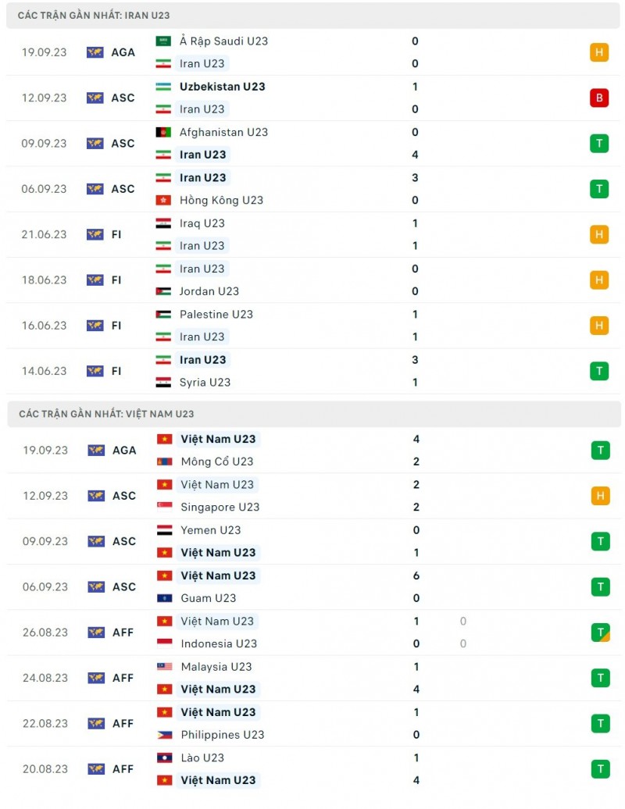Click the Mongolia flag next to Mông Cổ U23

[x=164, y=462]
